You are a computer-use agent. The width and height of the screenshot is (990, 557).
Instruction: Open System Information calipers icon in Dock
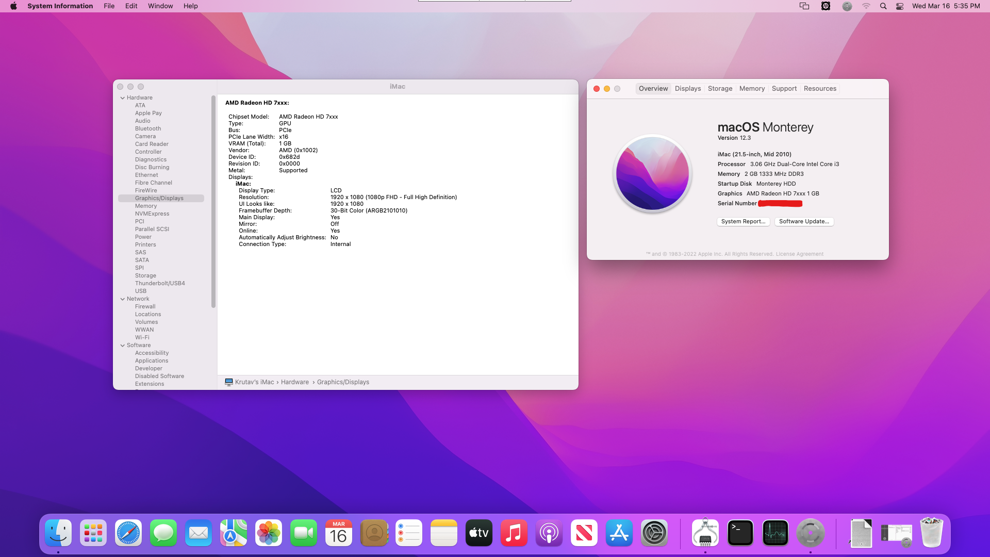click(705, 533)
